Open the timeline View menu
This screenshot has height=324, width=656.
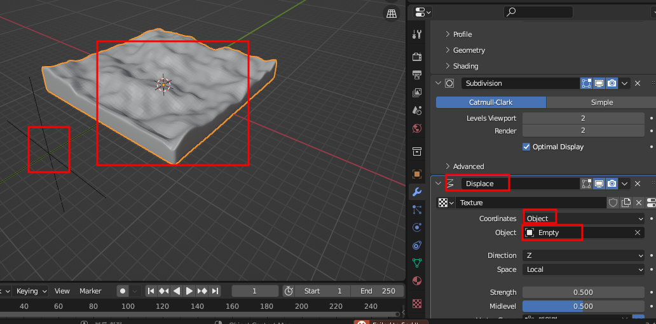pyautogui.click(x=62, y=291)
